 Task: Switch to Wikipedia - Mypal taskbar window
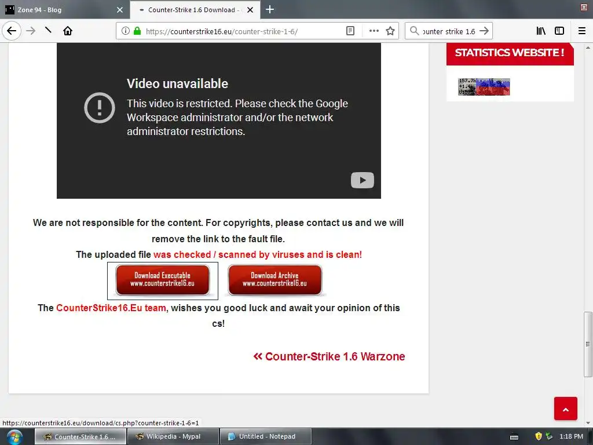pyautogui.click(x=173, y=437)
